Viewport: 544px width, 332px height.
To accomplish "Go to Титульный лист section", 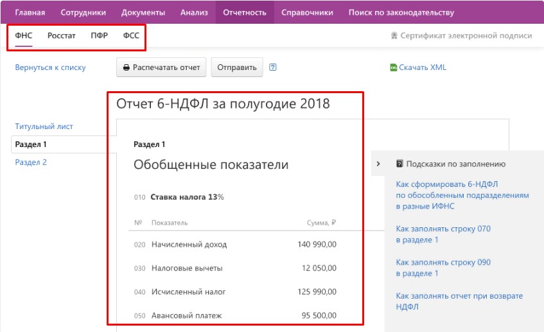I will coord(44,127).
